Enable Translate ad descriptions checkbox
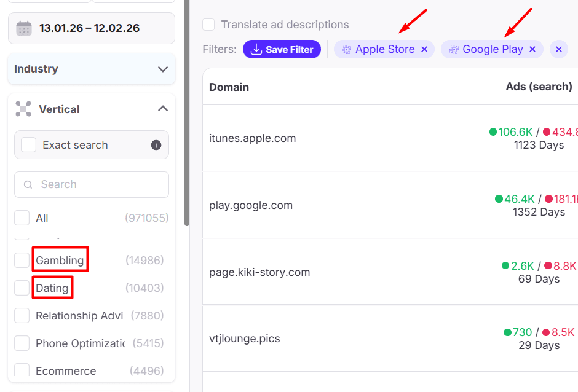This screenshot has width=578, height=392. click(x=208, y=25)
